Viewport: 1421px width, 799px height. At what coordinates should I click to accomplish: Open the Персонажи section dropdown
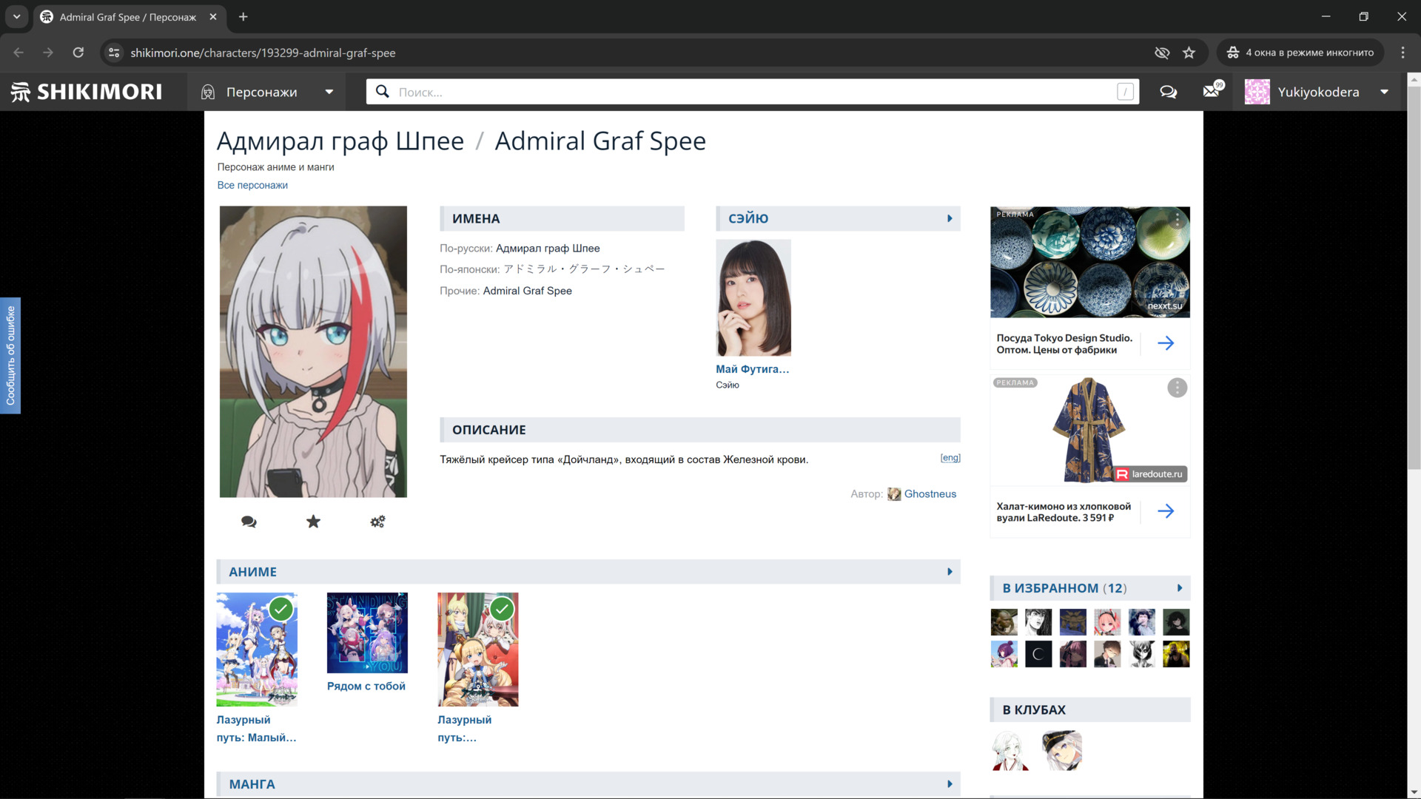click(x=267, y=92)
